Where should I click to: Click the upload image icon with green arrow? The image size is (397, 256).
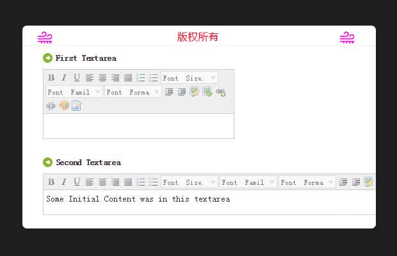tap(207, 92)
